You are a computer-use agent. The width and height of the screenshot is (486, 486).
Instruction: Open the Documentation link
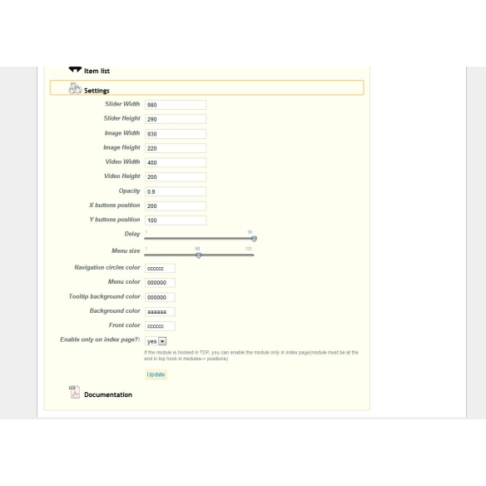[108, 394]
